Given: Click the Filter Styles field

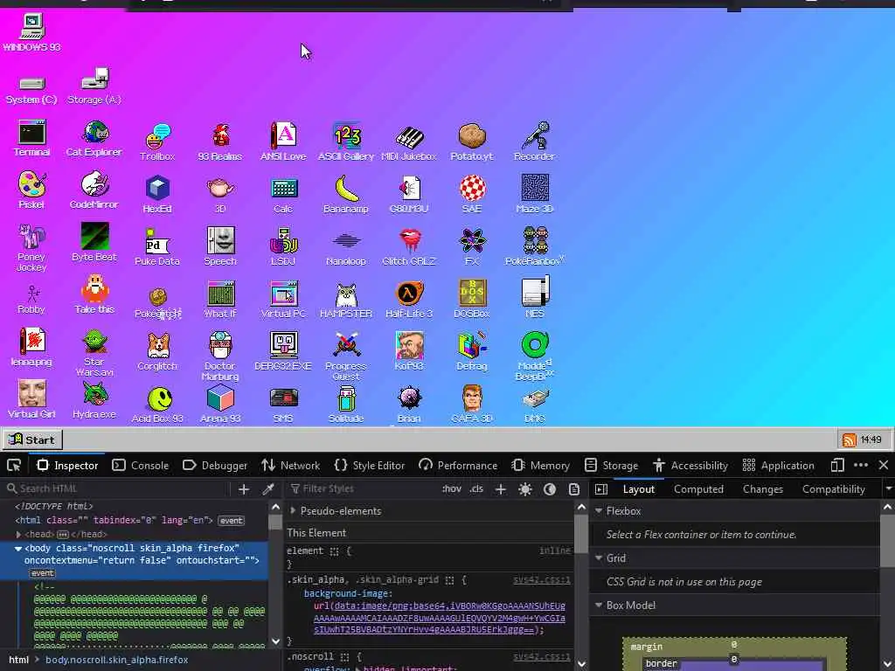Looking at the screenshot, I should 363,489.
